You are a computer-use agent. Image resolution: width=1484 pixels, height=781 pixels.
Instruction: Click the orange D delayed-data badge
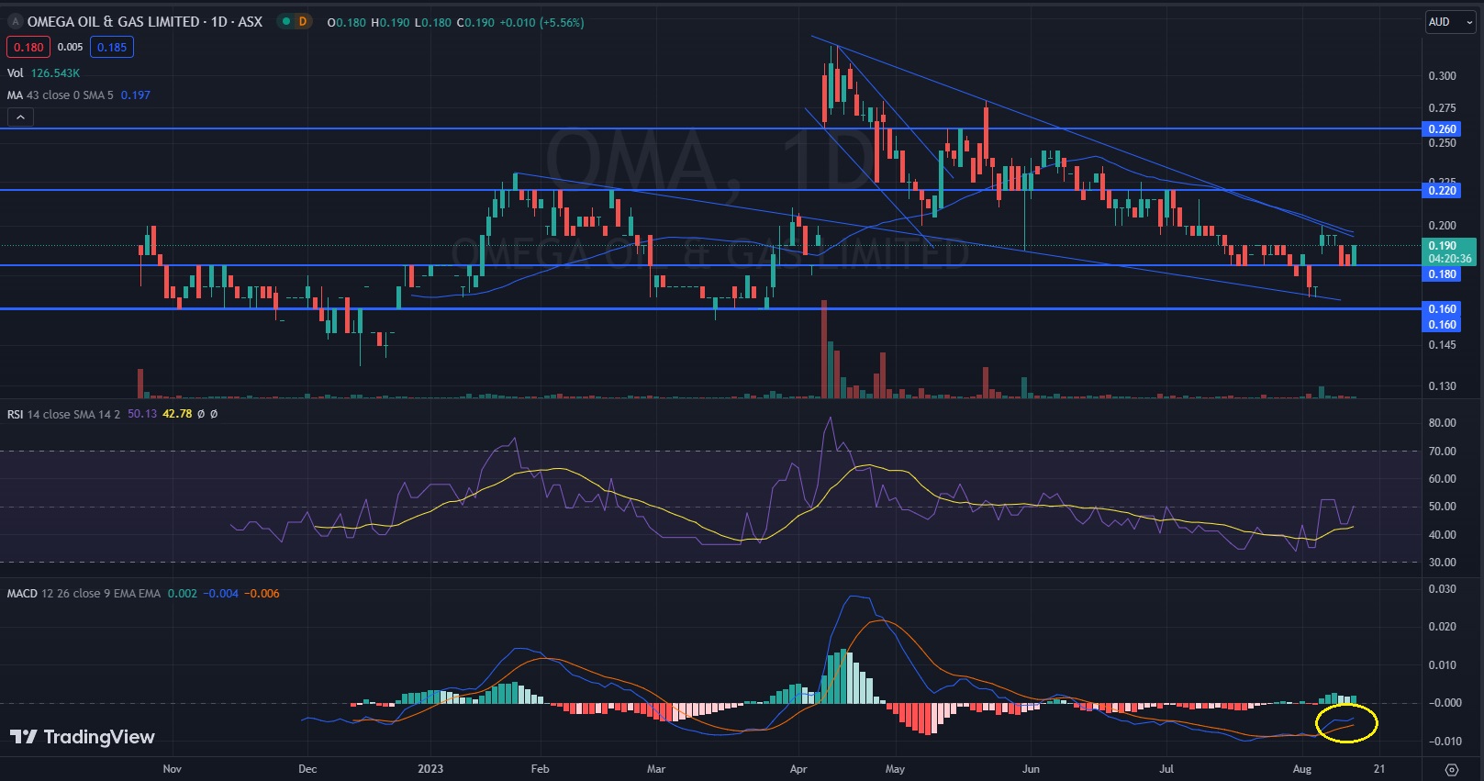pos(303,21)
